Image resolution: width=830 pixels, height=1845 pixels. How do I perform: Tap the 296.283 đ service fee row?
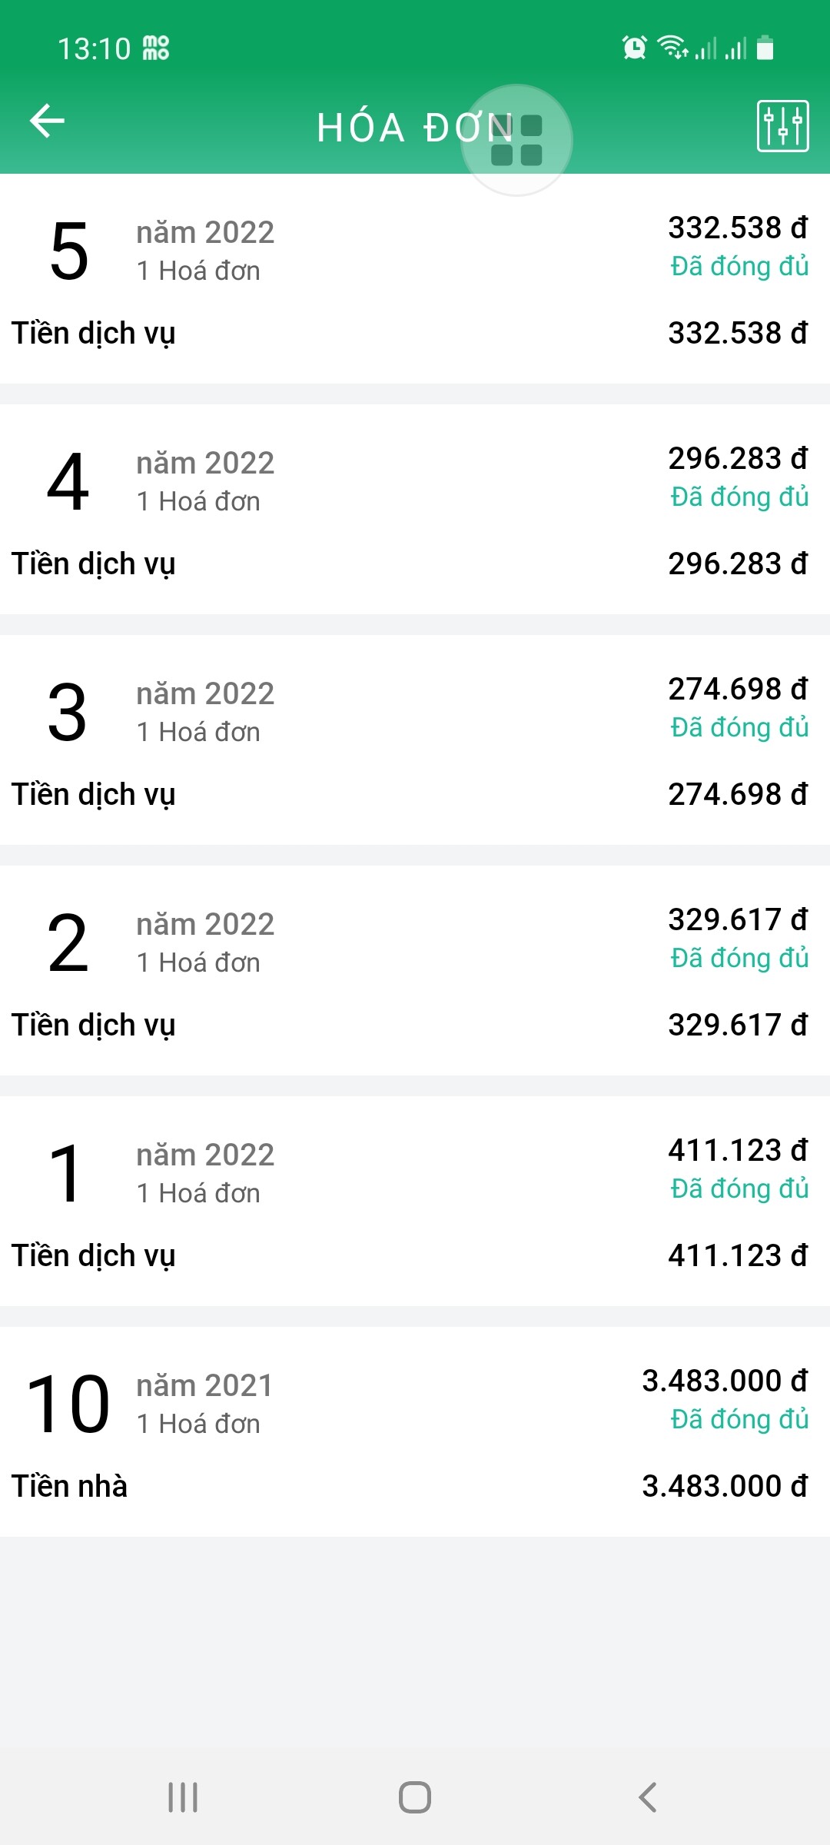tap(415, 564)
